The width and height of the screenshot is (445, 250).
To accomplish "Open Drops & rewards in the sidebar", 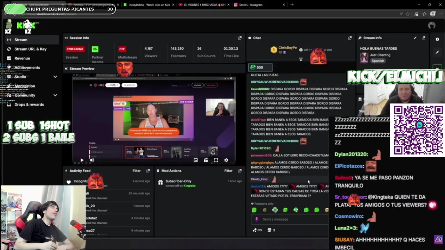I will point(29,105).
